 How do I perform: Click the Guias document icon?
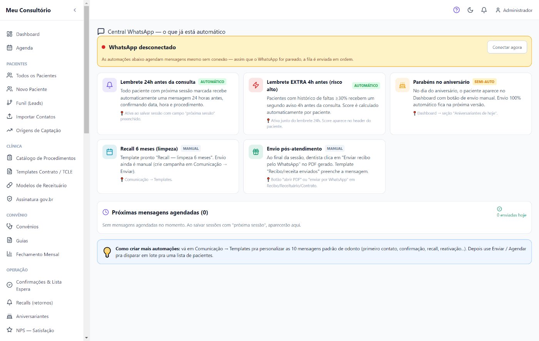click(x=10, y=240)
